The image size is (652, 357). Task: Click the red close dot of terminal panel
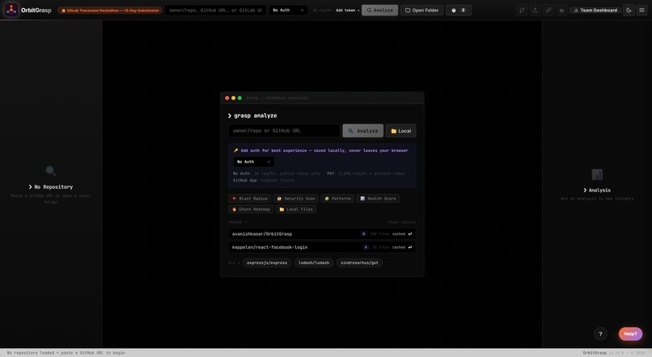pyautogui.click(x=227, y=98)
